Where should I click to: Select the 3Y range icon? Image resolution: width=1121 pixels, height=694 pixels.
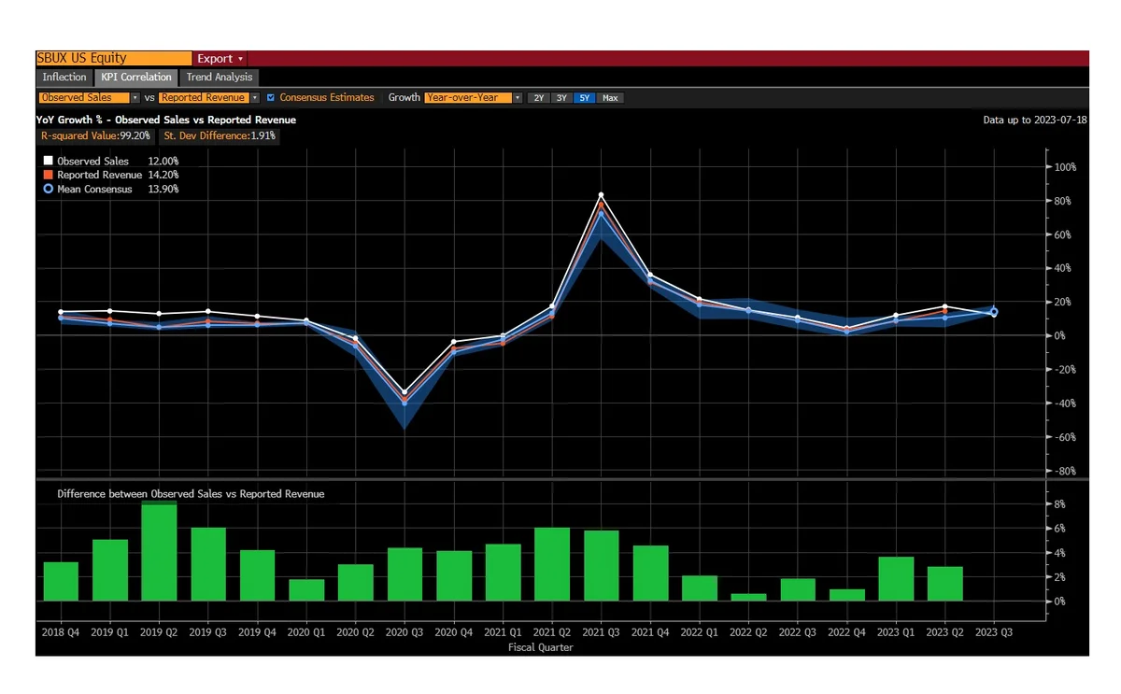pos(561,97)
